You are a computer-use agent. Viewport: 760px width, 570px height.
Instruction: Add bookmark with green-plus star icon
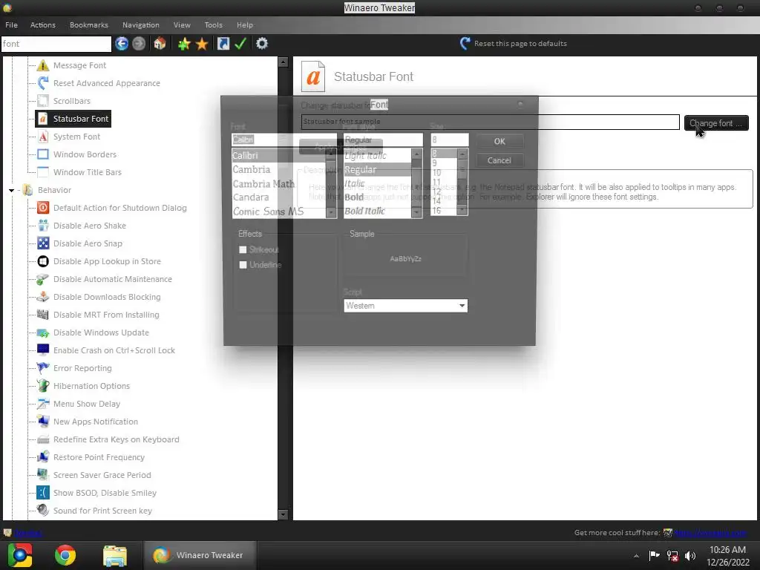[184, 44]
